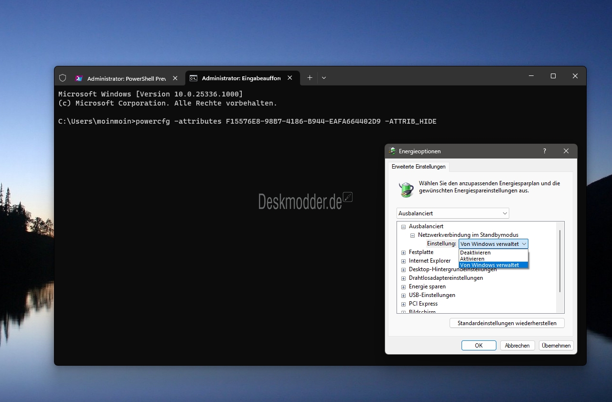
Task: Expand the Festplatte tree node
Action: pyautogui.click(x=403, y=253)
